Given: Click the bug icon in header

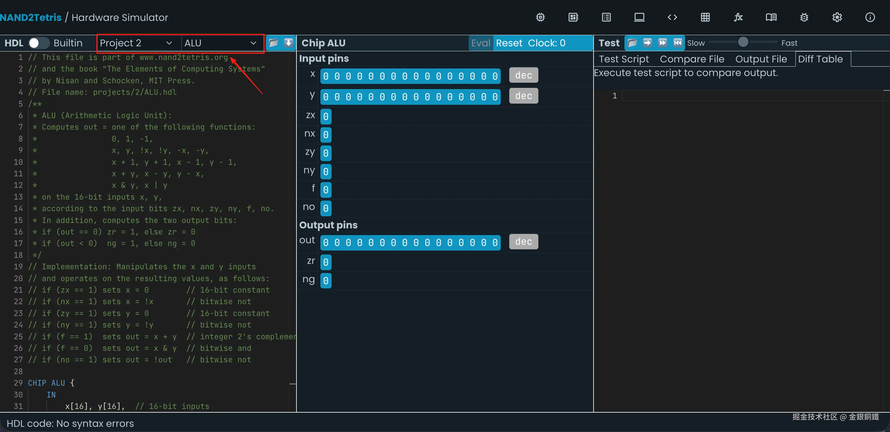Looking at the screenshot, I should point(804,17).
